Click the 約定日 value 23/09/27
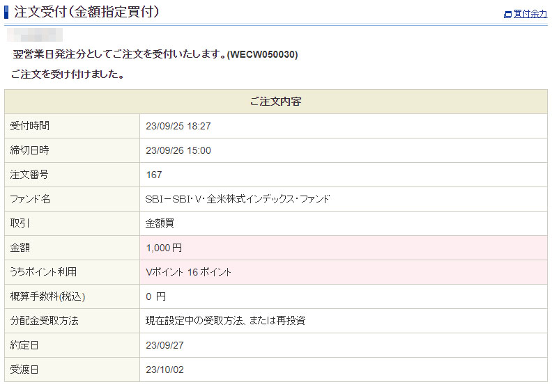Viewport: 552px width, 389px height. pos(165,345)
